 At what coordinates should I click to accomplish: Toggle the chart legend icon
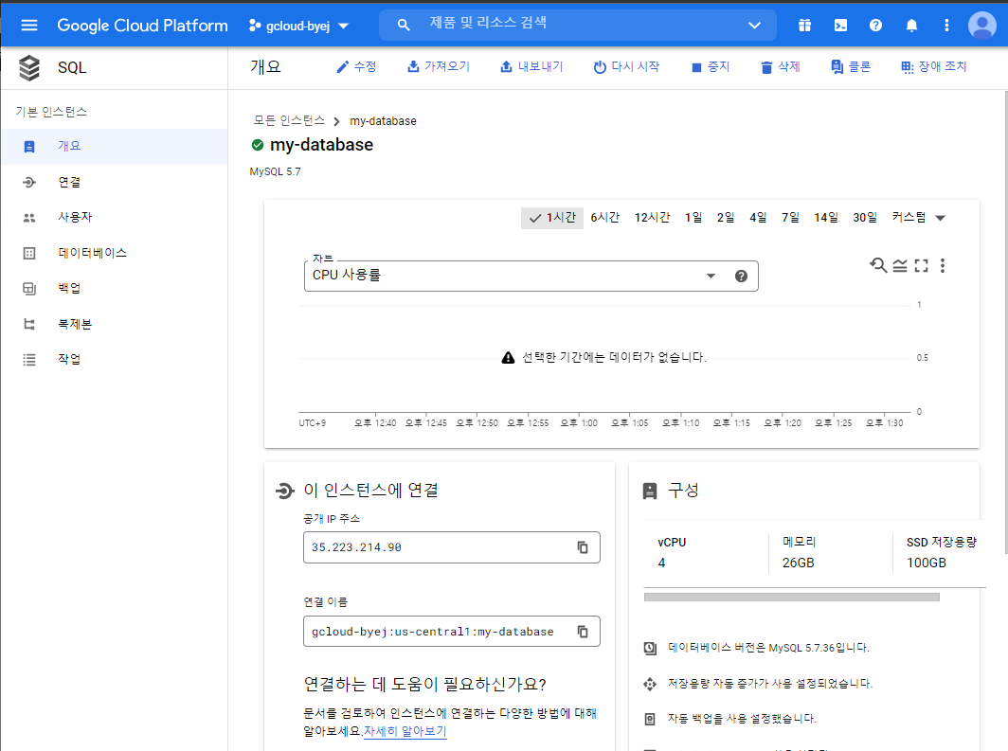tap(900, 265)
